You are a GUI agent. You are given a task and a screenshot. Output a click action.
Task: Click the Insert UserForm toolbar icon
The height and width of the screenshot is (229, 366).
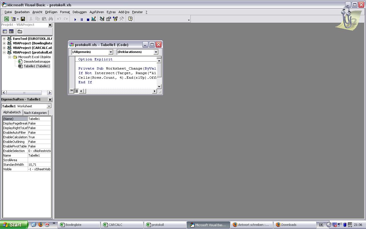[13, 19]
